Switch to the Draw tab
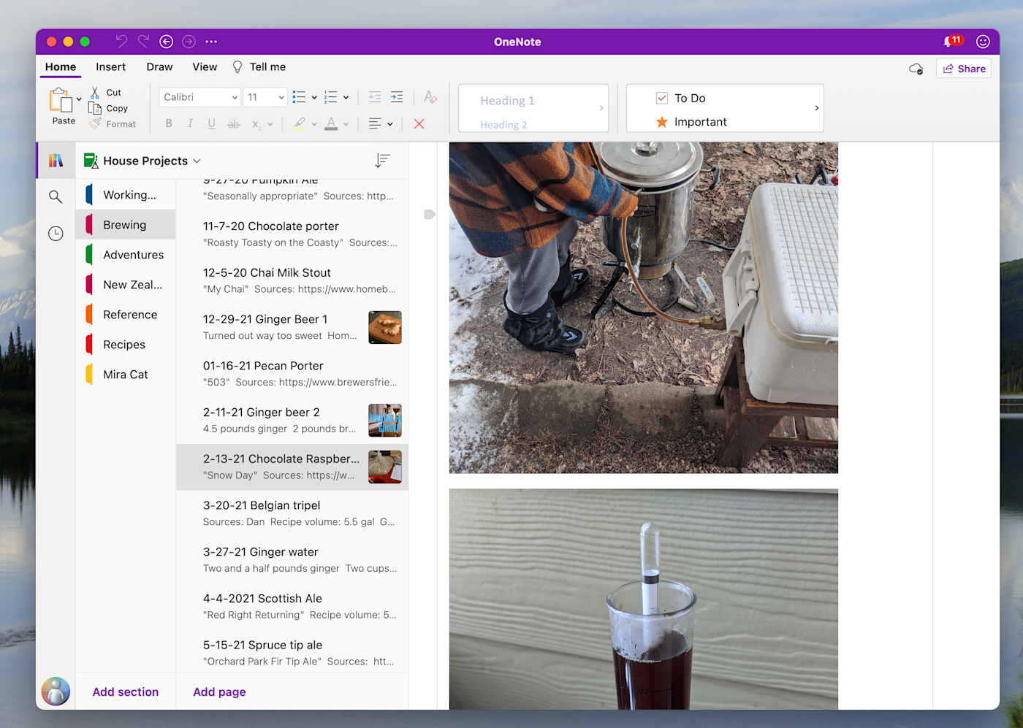This screenshot has height=728, width=1023. point(159,66)
